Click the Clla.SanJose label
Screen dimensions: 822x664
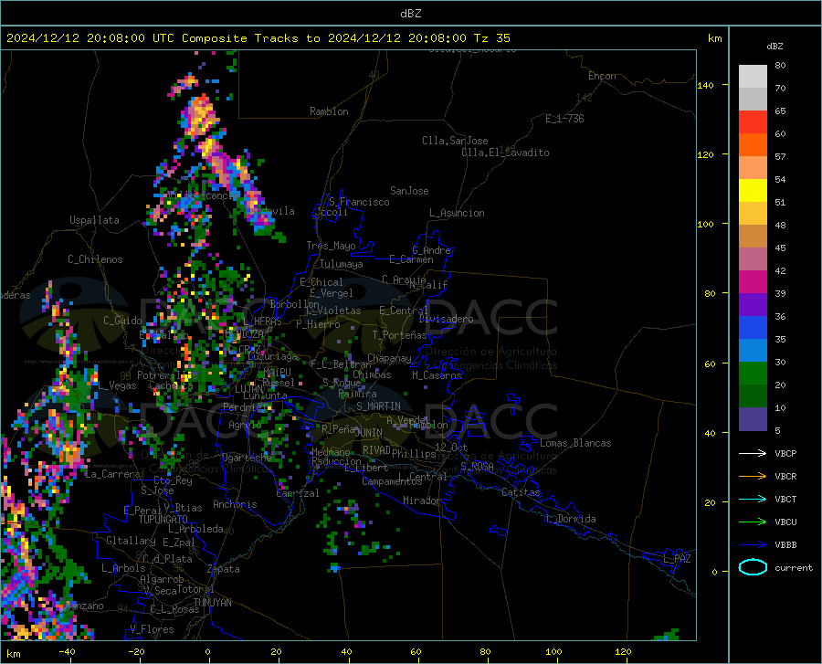click(x=455, y=141)
